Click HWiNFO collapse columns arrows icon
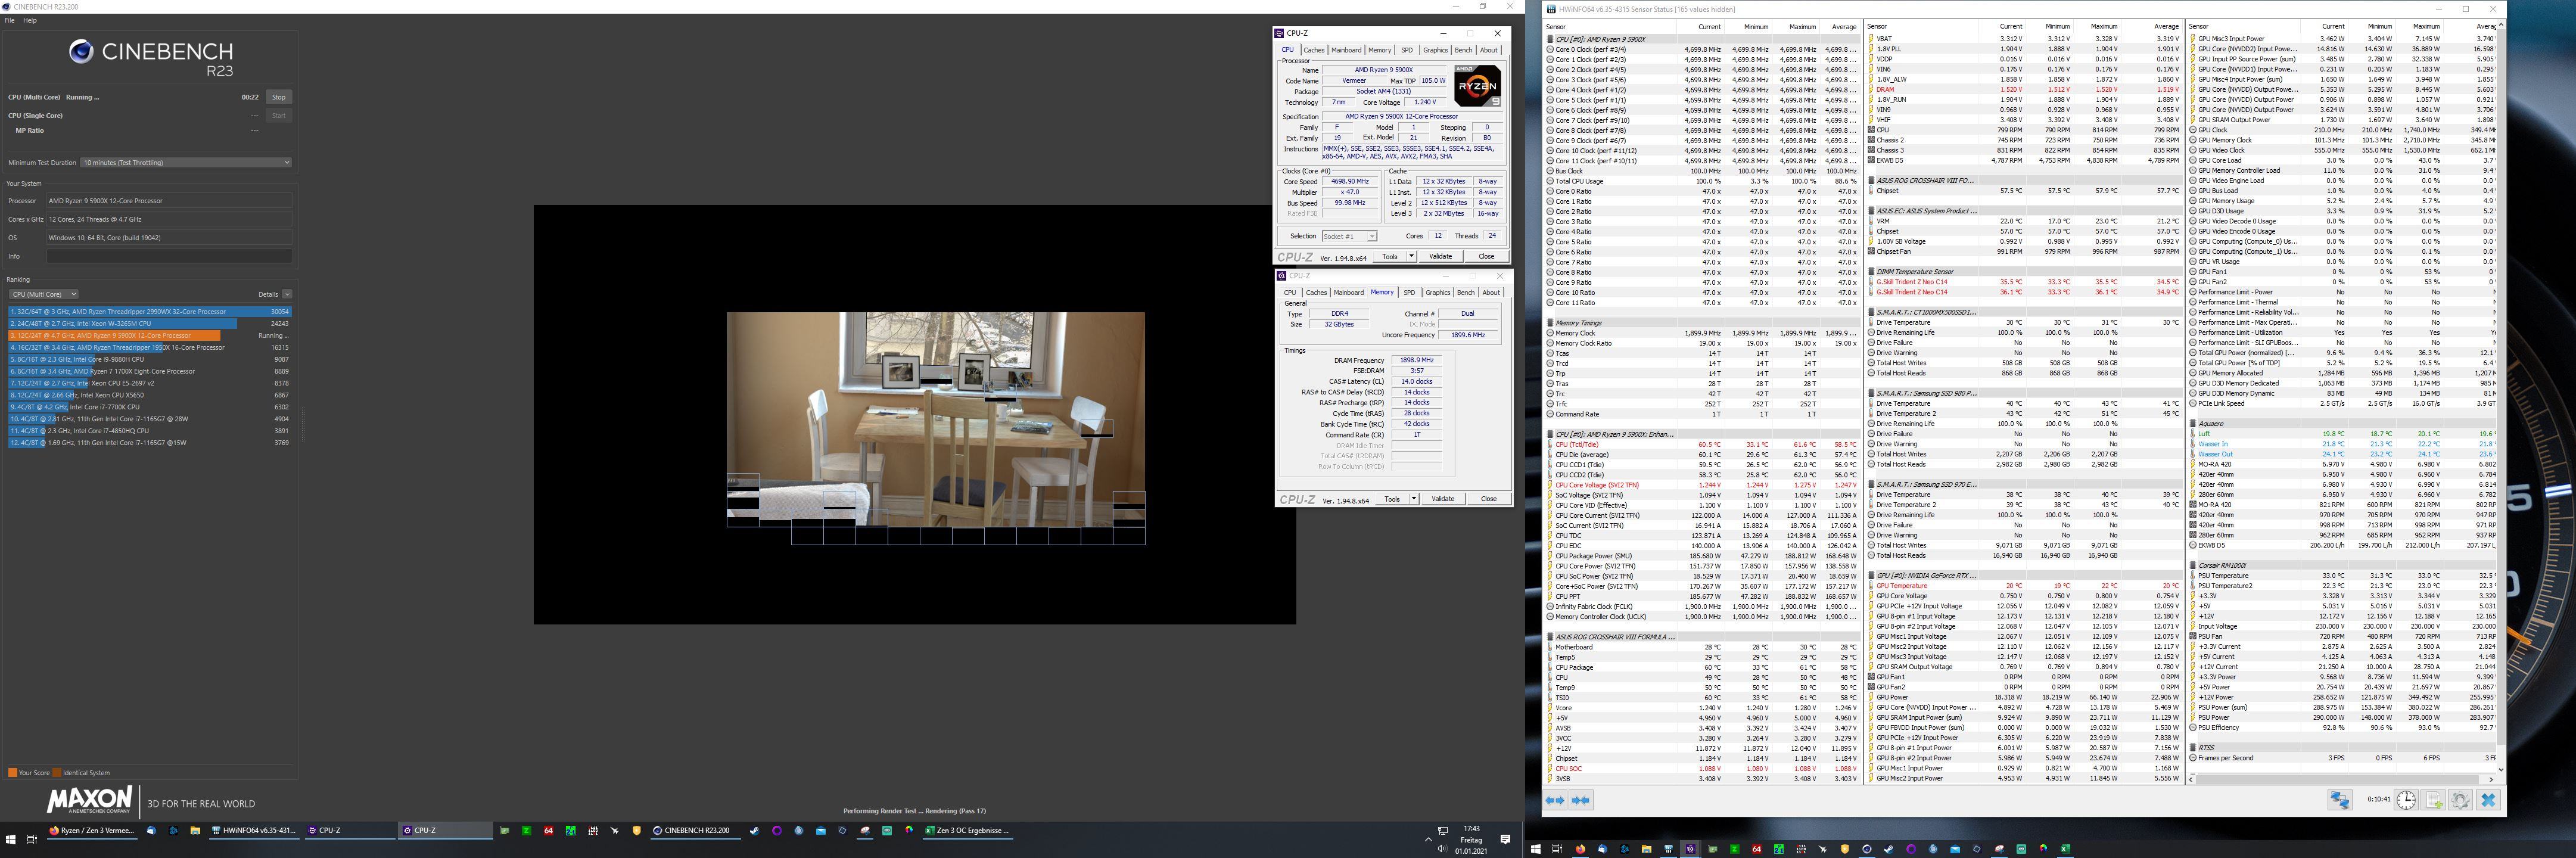The height and width of the screenshot is (858, 2576). tap(1581, 800)
